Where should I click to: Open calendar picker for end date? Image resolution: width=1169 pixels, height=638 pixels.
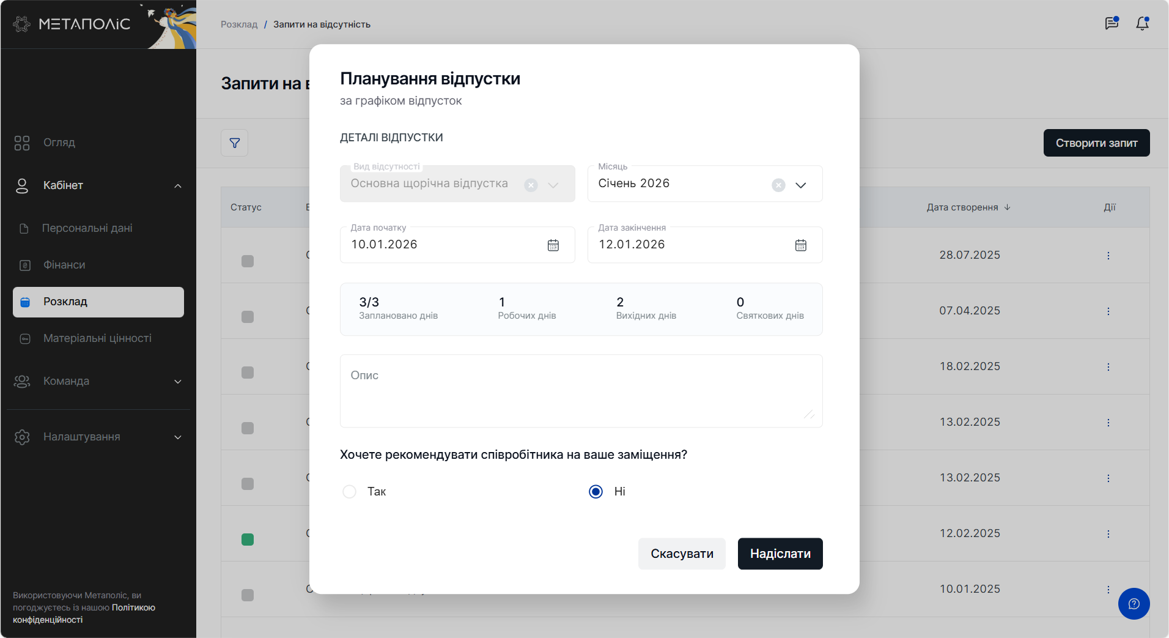click(800, 245)
